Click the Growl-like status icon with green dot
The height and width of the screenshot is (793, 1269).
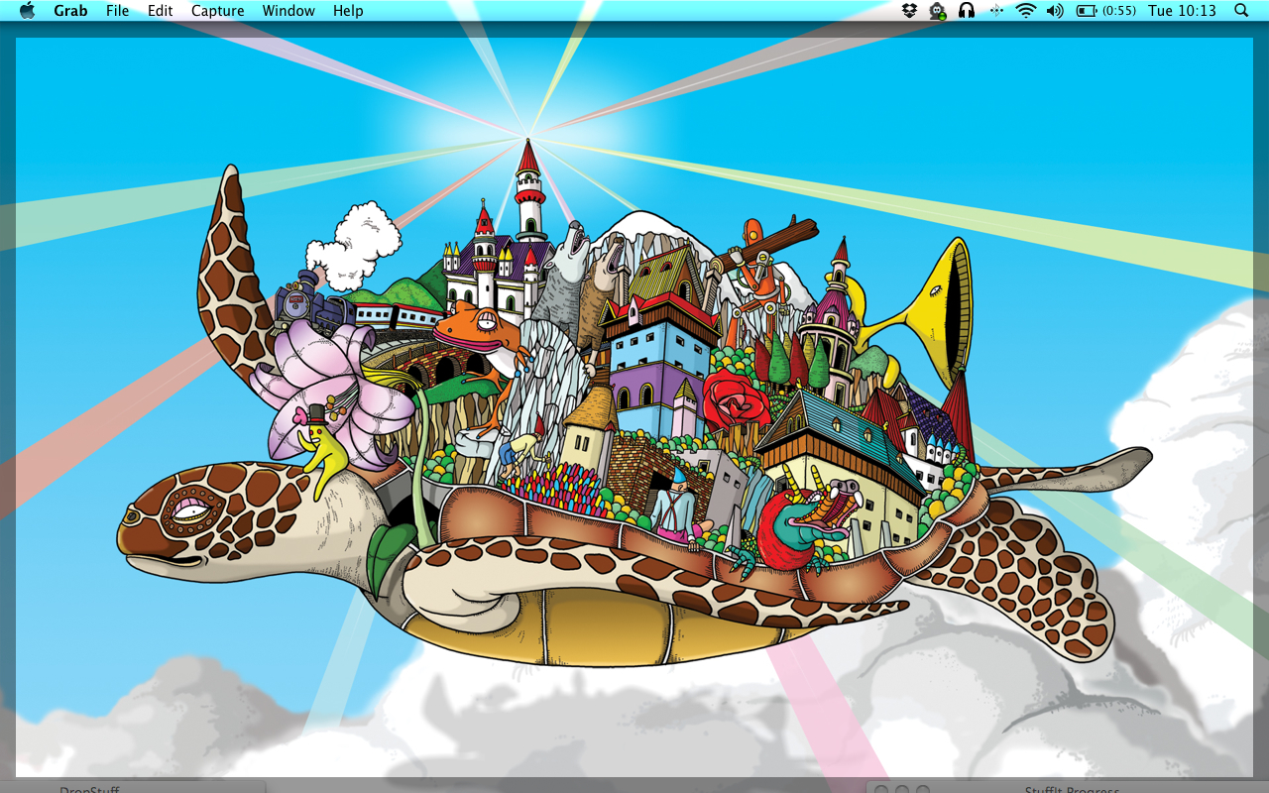[x=938, y=11]
